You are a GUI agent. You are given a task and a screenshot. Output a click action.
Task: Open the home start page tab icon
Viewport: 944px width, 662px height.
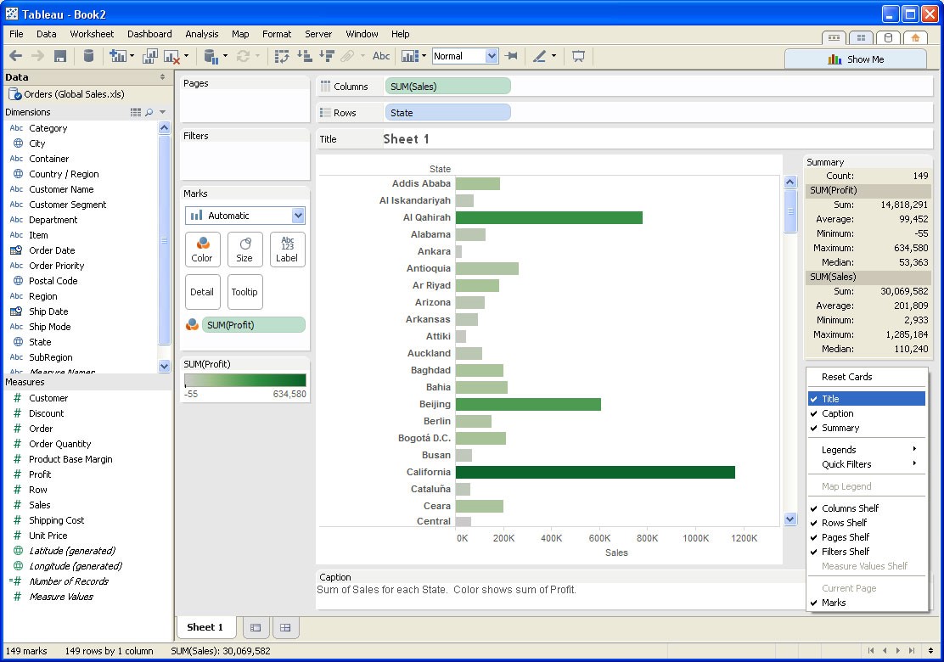coord(914,38)
